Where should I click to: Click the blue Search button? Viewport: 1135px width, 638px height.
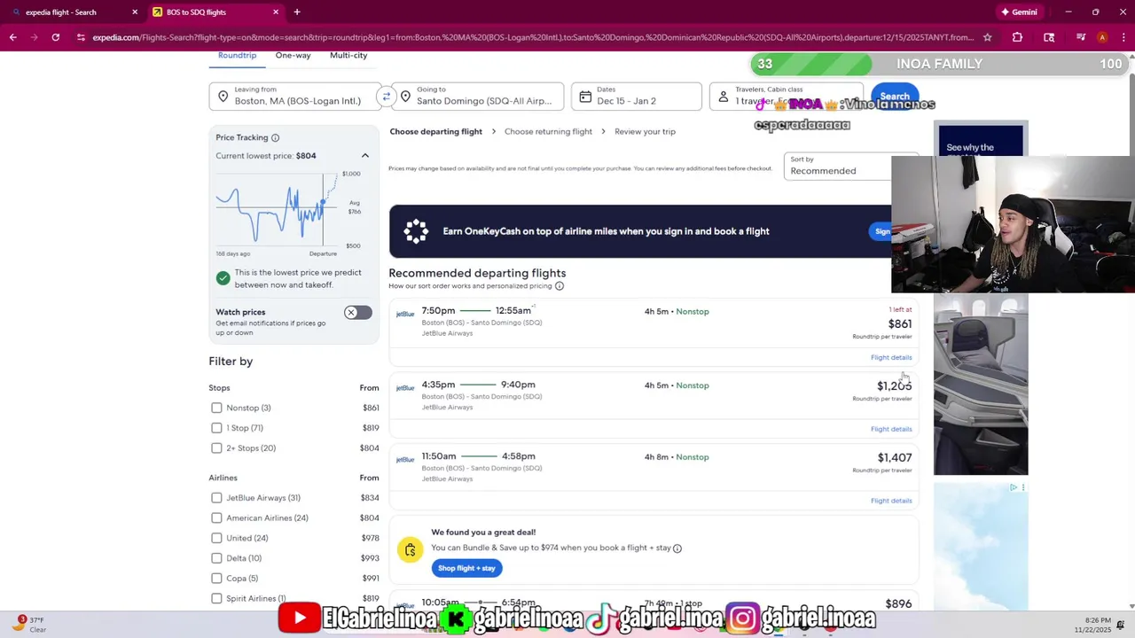click(895, 97)
